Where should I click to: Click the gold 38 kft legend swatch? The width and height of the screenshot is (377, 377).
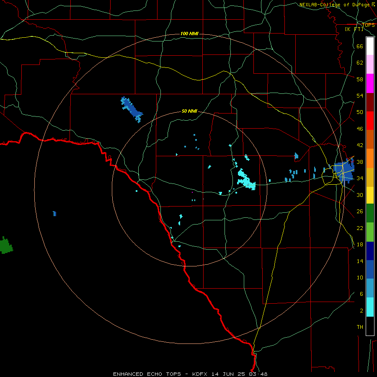point(370,177)
